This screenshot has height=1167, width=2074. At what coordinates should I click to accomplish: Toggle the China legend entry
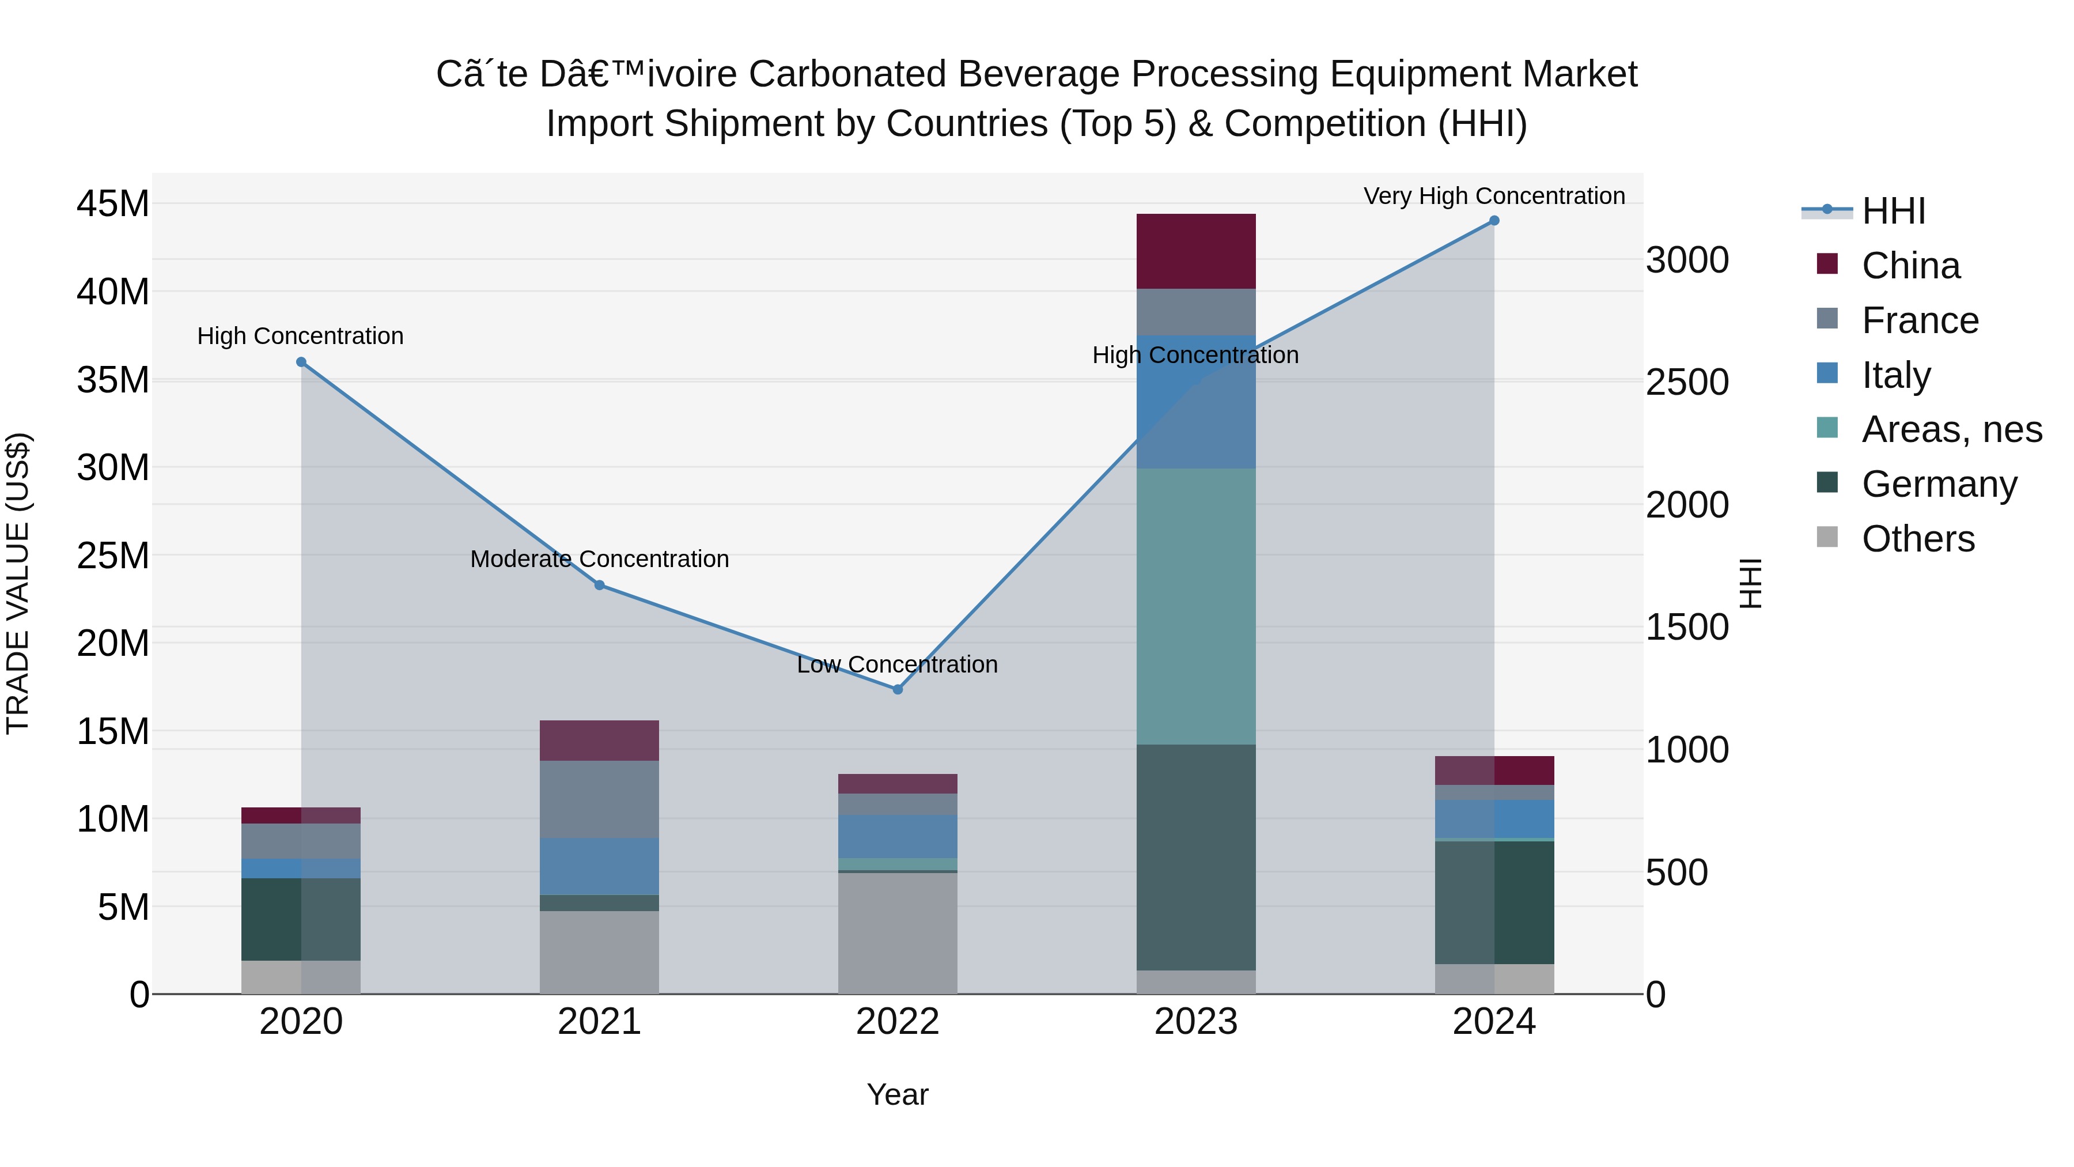click(x=1888, y=265)
